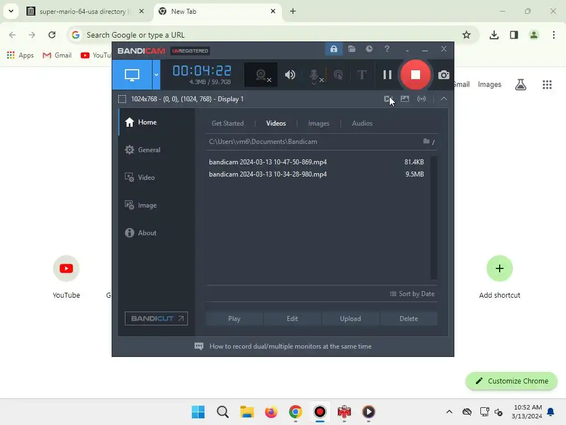566x425 pixels.
Task: Select bandicam 2024-03-13 10-47-50-869.mp4
Action: 316,162
